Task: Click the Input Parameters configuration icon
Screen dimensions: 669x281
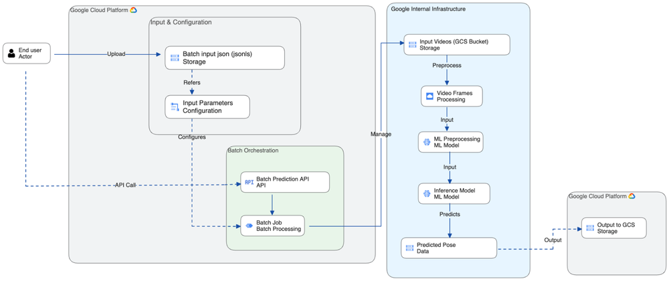Action: tap(175, 107)
